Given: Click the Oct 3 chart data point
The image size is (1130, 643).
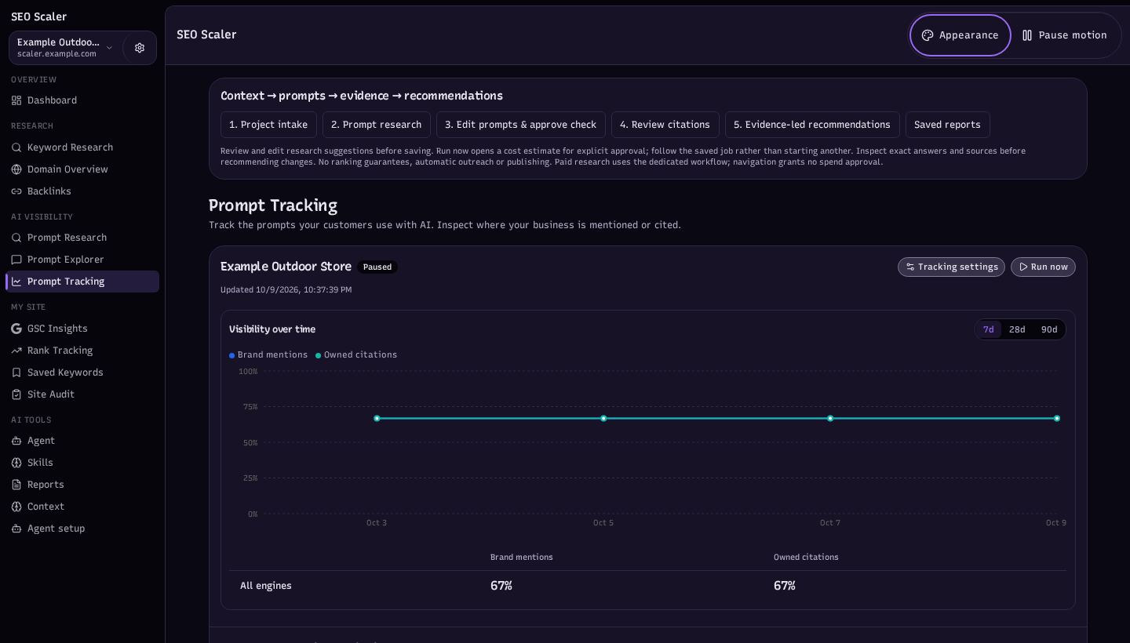Looking at the screenshot, I should point(377,419).
